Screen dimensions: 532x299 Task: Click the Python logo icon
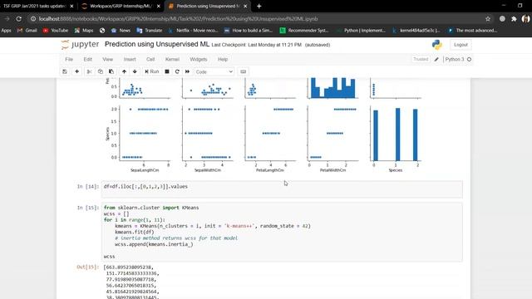437,45
